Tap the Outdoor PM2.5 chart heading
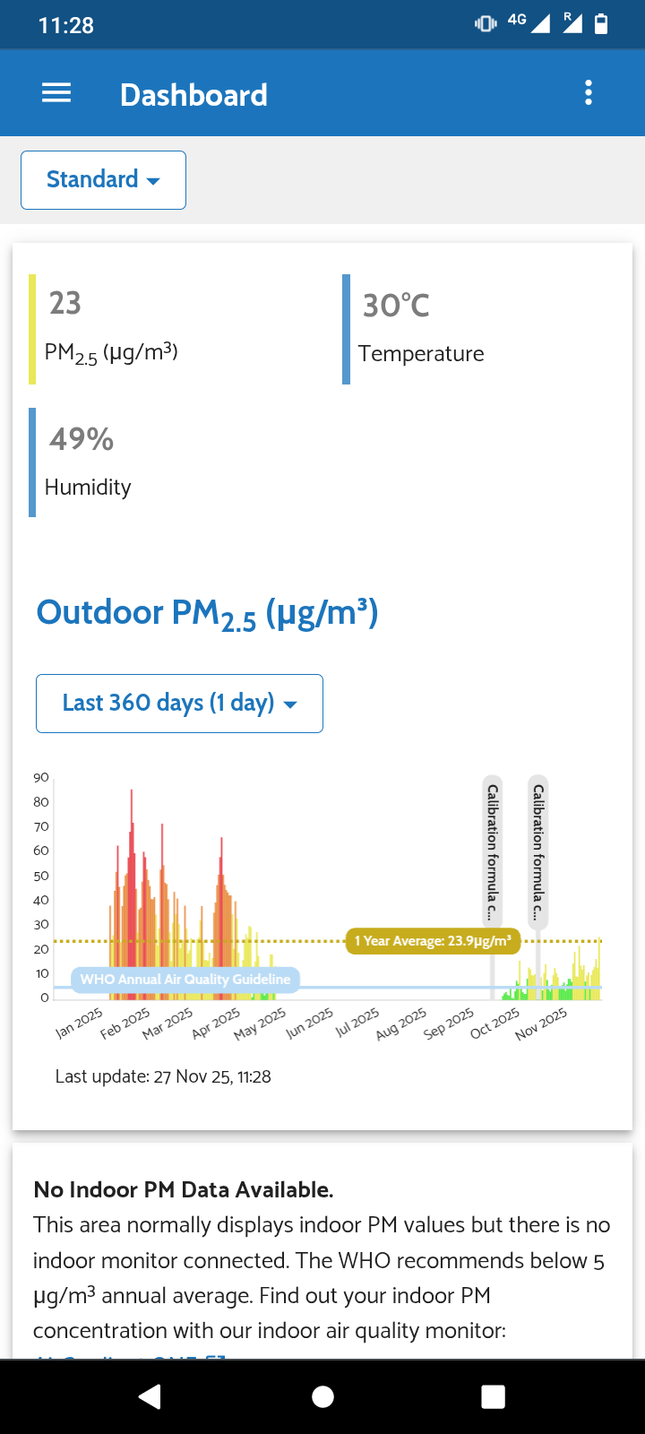The width and height of the screenshot is (645, 1434). (207, 614)
